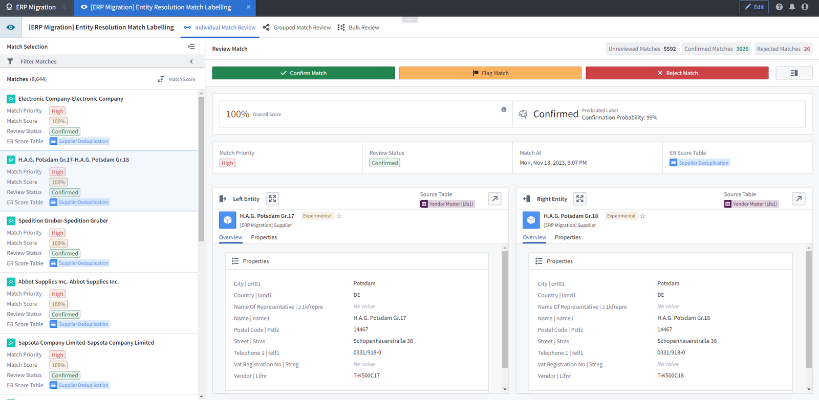819x400 pixels.
Task: Expand the Right Entity fullscreen icon
Action: pyautogui.click(x=579, y=199)
